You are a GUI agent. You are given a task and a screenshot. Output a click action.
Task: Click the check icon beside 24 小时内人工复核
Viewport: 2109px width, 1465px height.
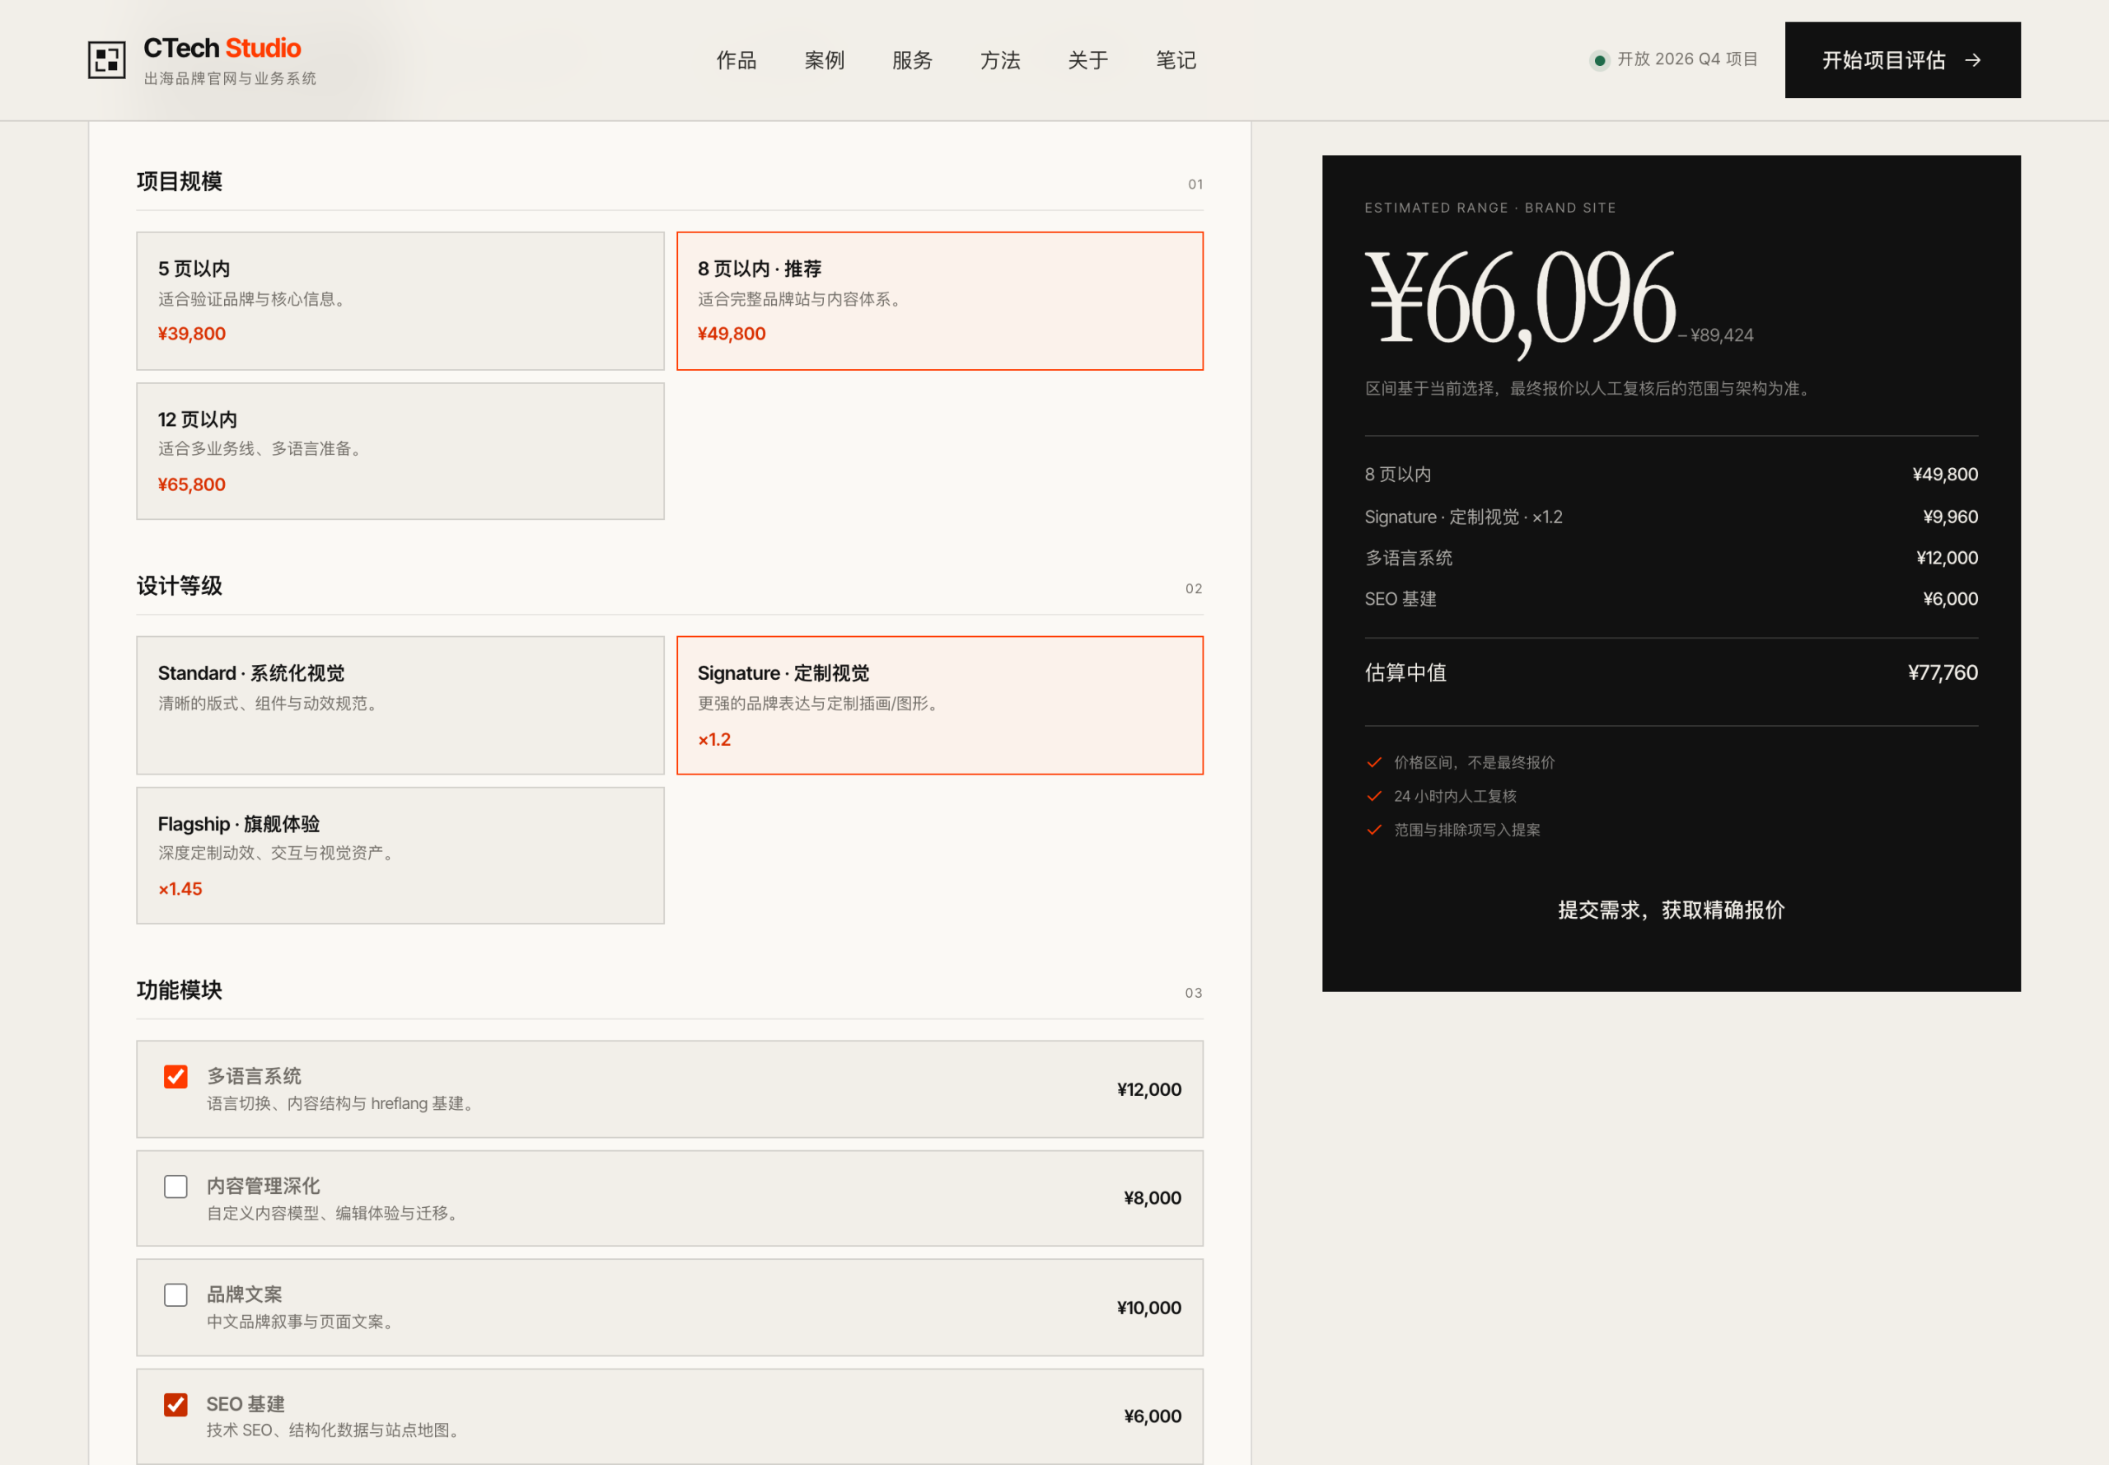tap(1374, 796)
